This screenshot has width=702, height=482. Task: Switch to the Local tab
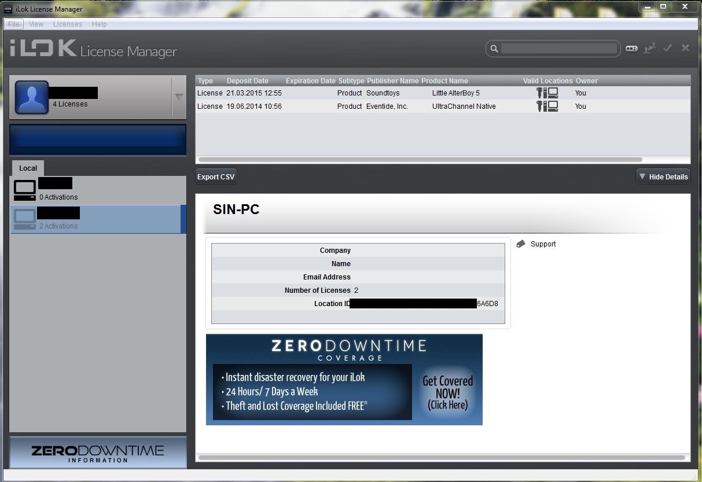28,168
